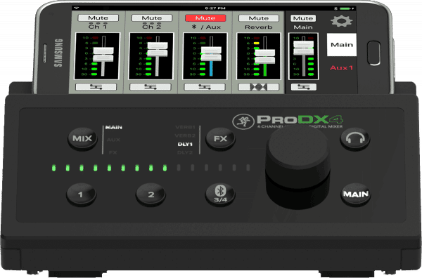The image size is (422, 278).
Task: Click the ProDX4 product name
Action: tap(300, 119)
